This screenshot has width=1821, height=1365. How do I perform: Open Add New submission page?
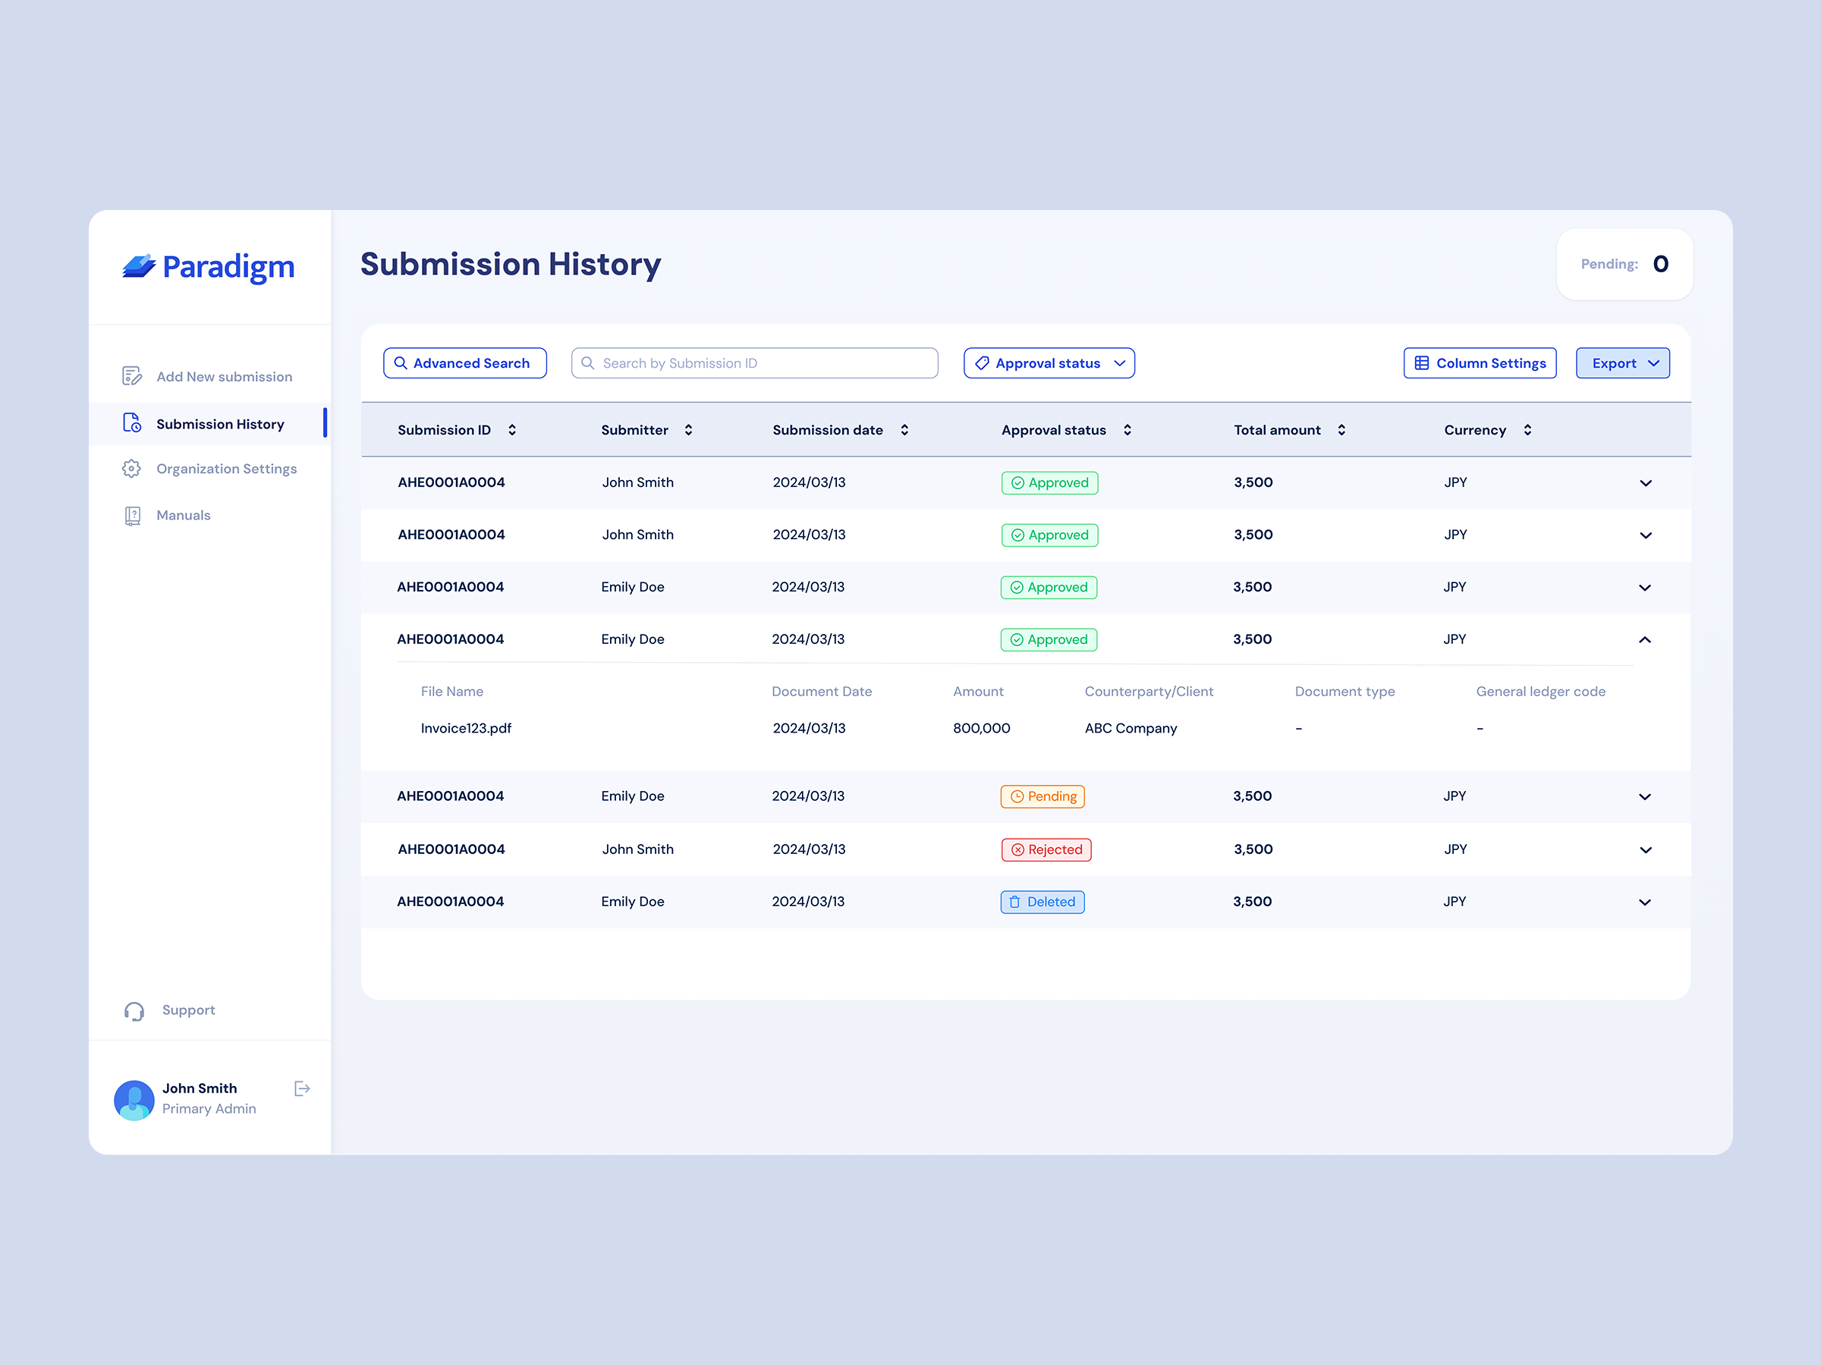pos(209,376)
